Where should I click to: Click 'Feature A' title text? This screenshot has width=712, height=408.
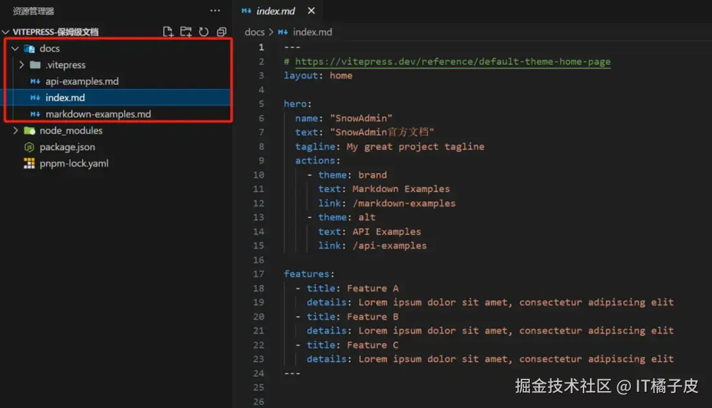[373, 288]
